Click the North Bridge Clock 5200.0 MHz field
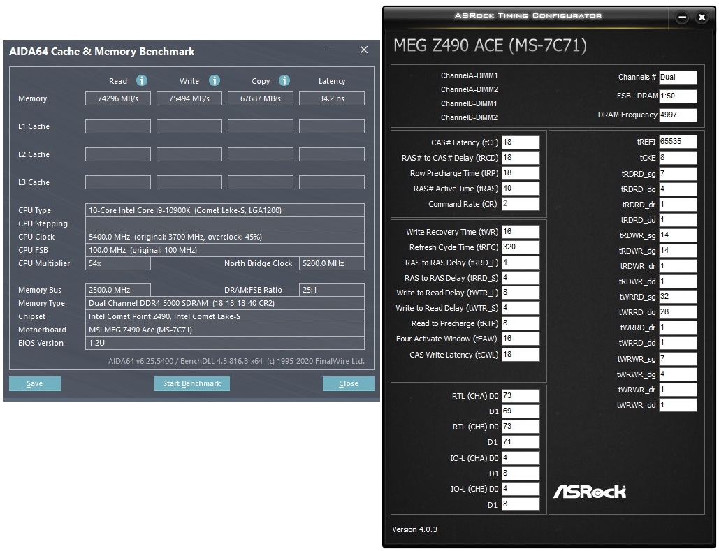The image size is (719, 551). (331, 263)
